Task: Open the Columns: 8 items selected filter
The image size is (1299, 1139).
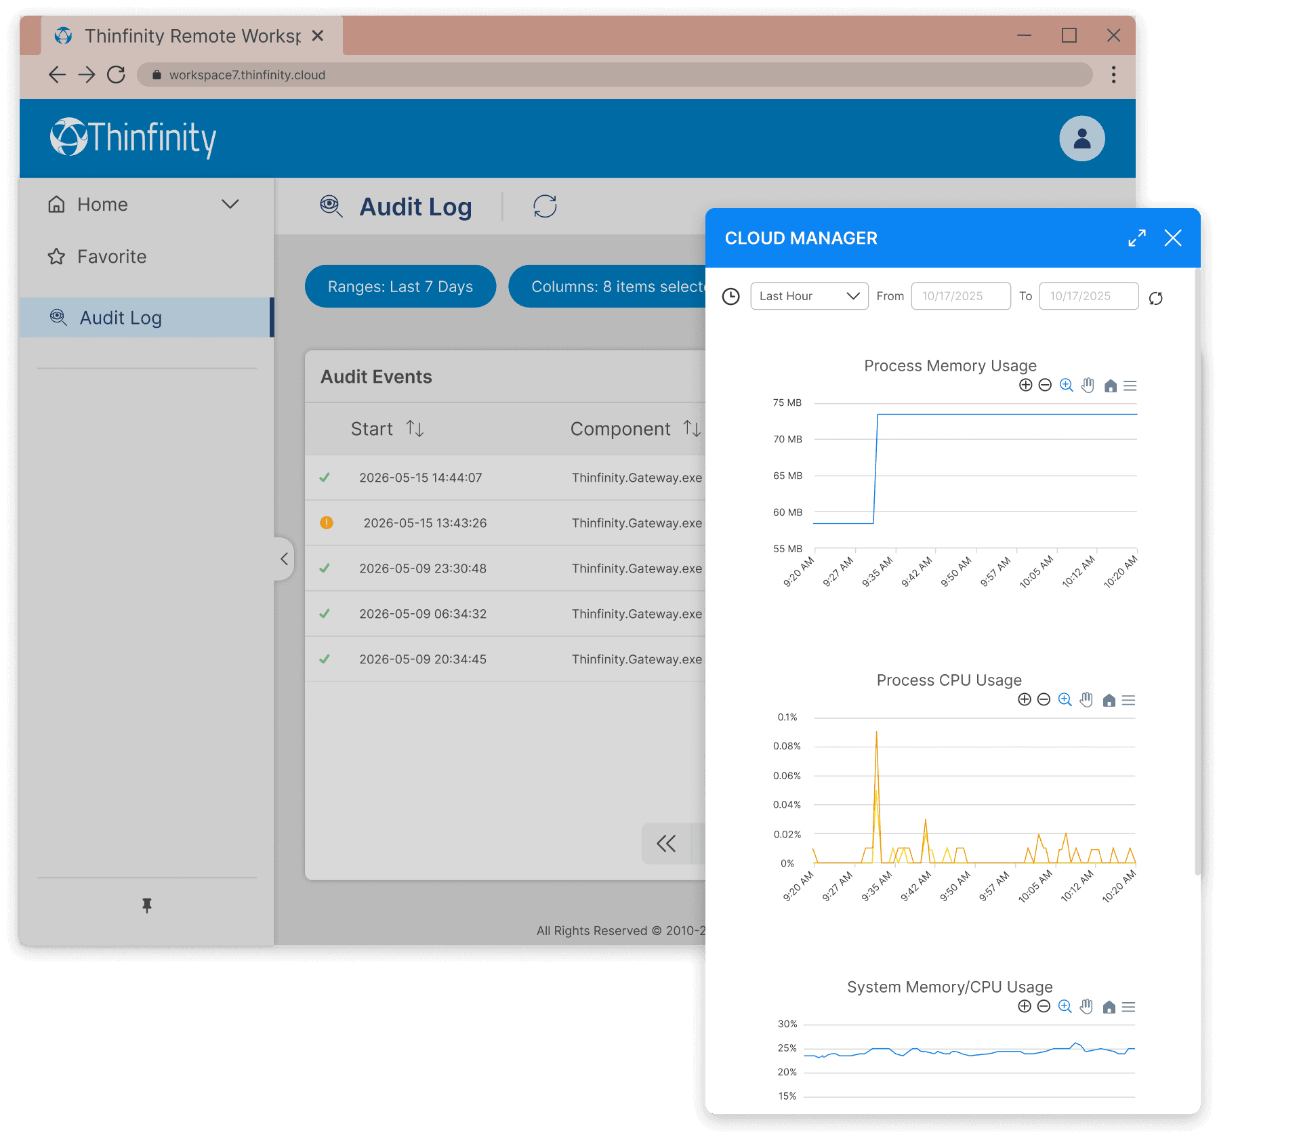Action: click(608, 287)
